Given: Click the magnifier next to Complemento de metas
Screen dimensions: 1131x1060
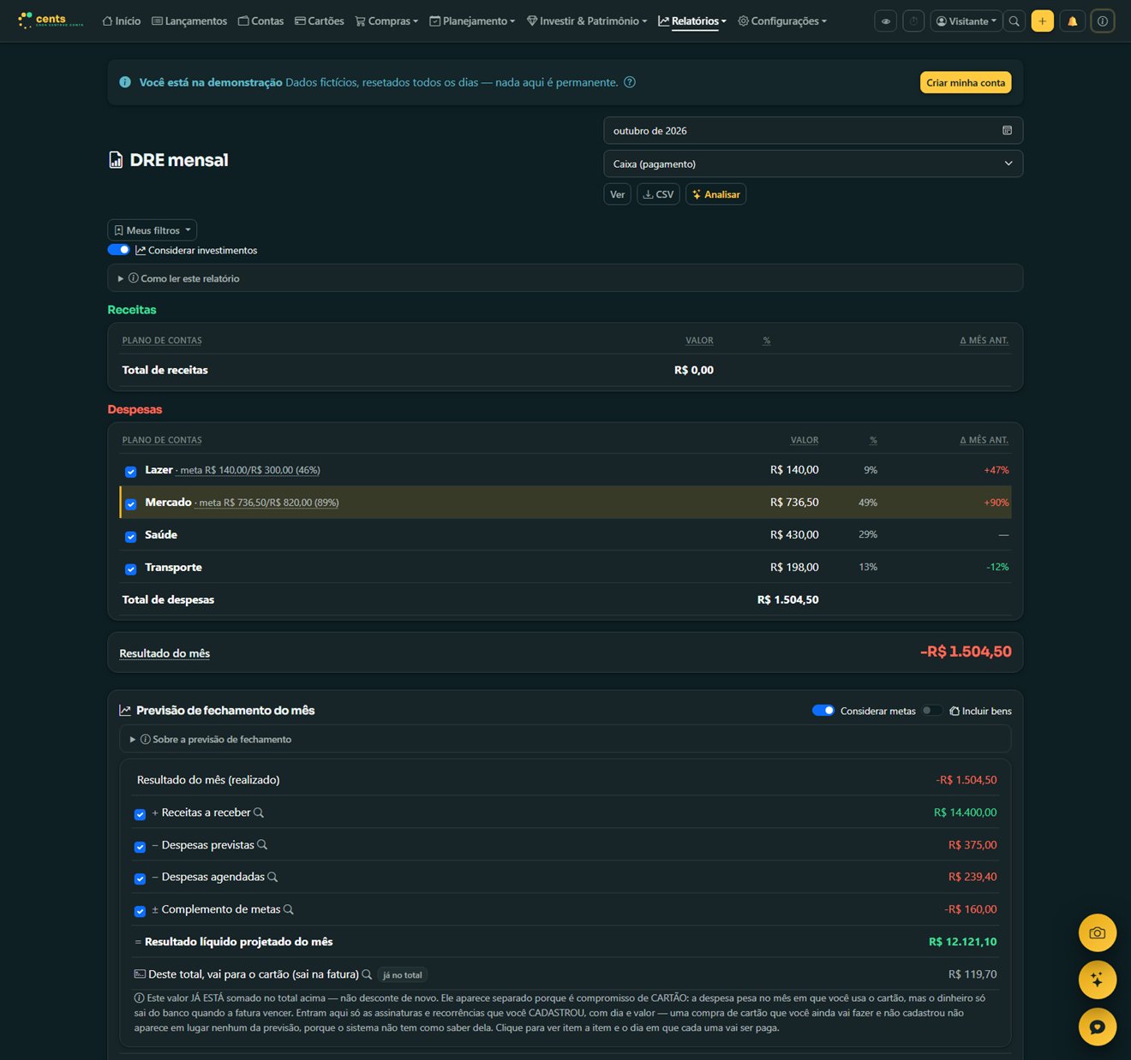Looking at the screenshot, I should point(289,909).
